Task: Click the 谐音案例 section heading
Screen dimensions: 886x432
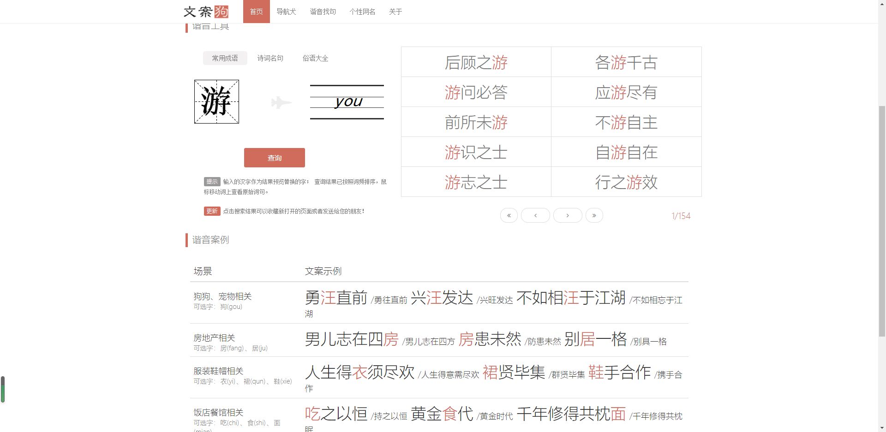Action: 210,240
